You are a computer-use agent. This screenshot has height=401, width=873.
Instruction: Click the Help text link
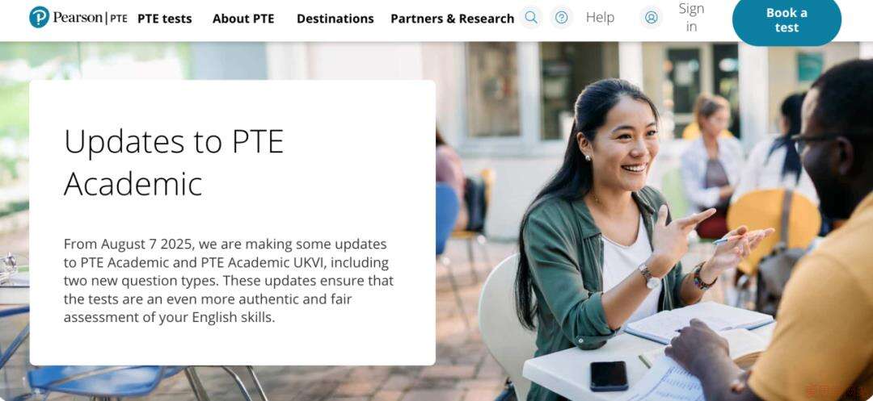600,18
